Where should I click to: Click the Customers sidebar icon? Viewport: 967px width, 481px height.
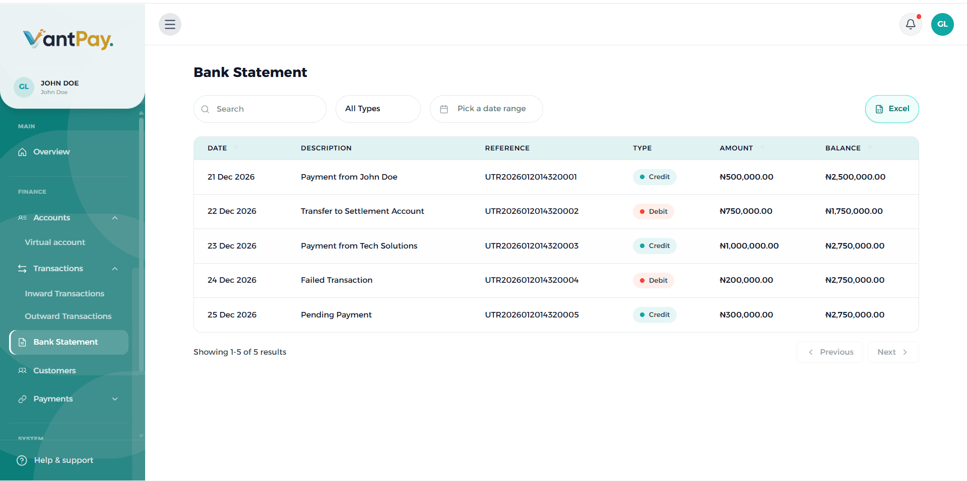[22, 370]
